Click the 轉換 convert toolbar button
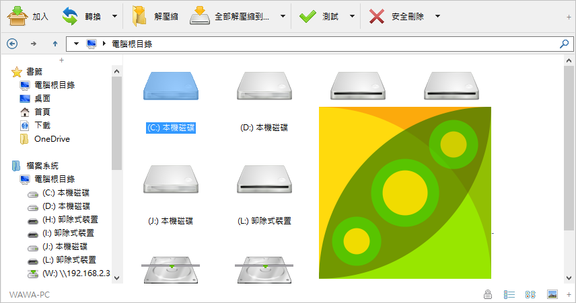The image size is (576, 303). click(x=81, y=16)
